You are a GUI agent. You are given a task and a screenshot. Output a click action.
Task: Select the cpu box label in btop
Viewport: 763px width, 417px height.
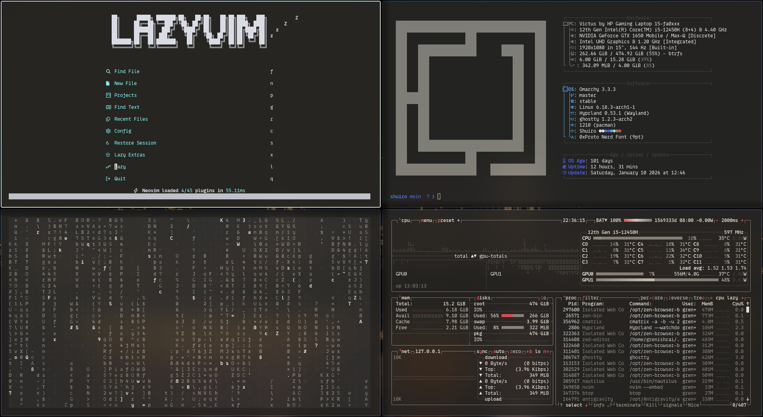[404, 220]
